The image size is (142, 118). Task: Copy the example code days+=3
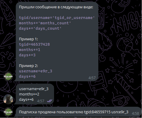coord(27,55)
